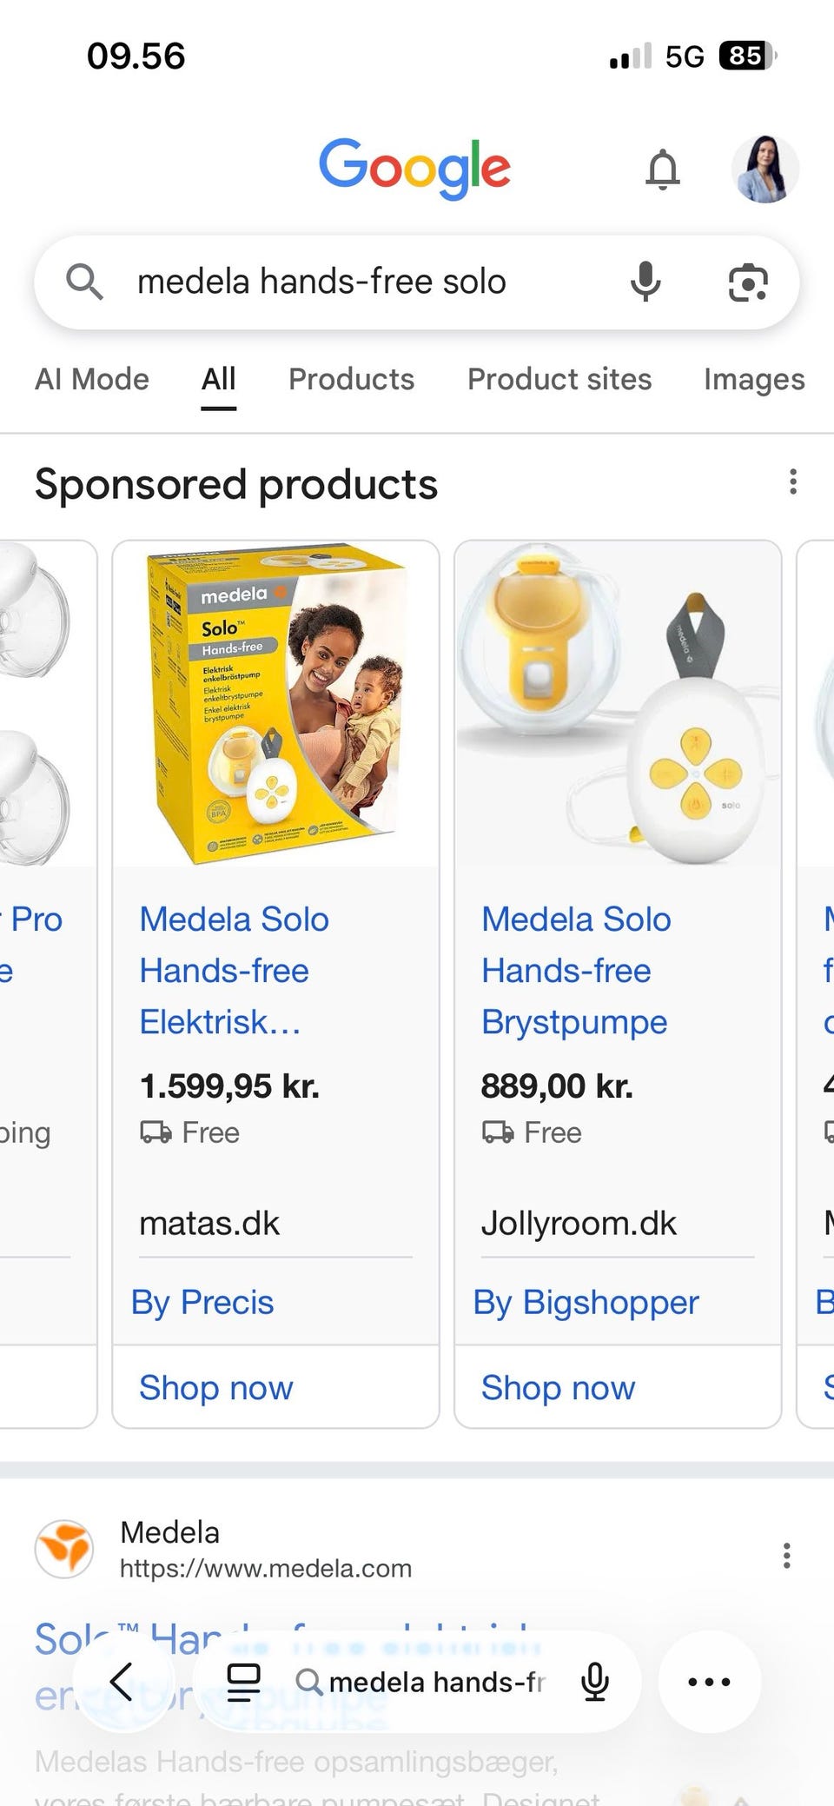Open the Images results tab
Screen dimensions: 834x1806
[754, 379]
